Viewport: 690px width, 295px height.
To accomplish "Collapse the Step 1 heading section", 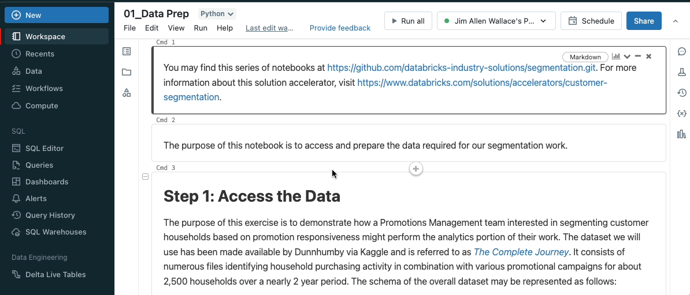I will click(146, 177).
